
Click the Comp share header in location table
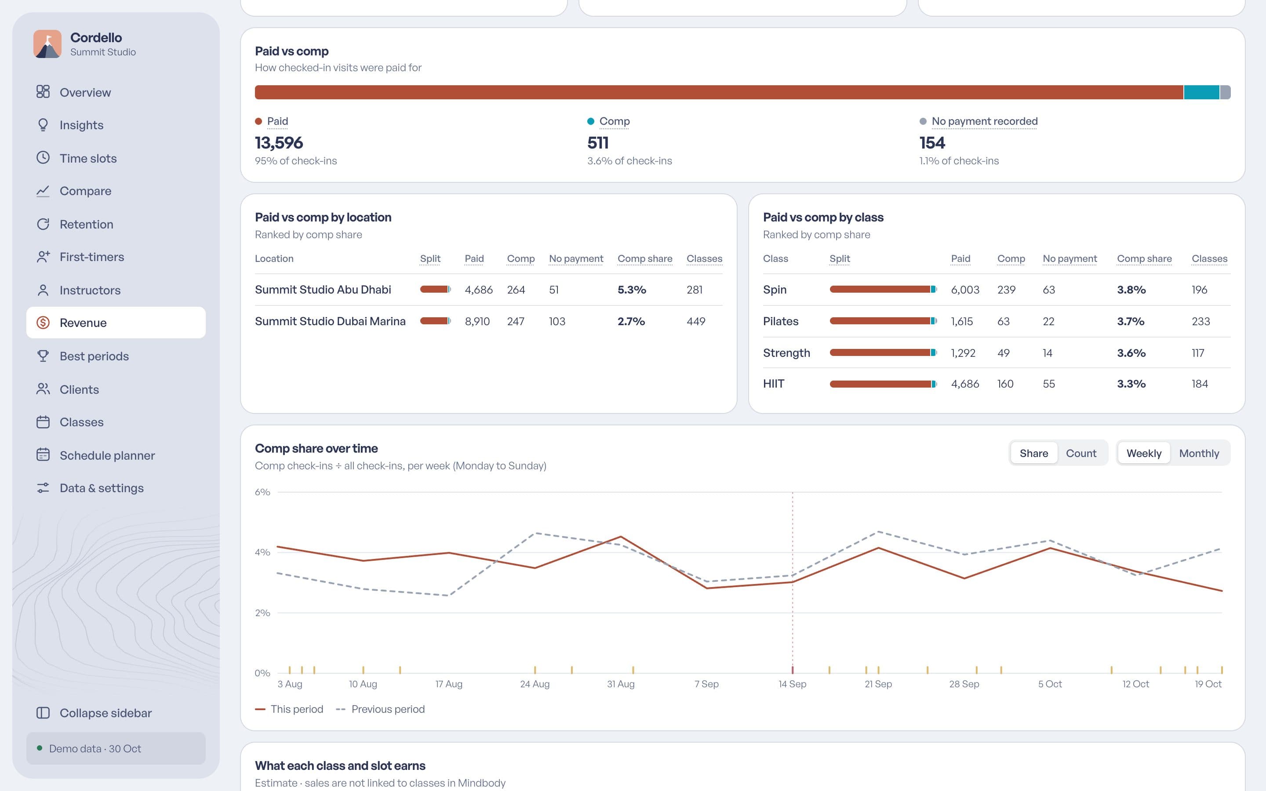644,258
